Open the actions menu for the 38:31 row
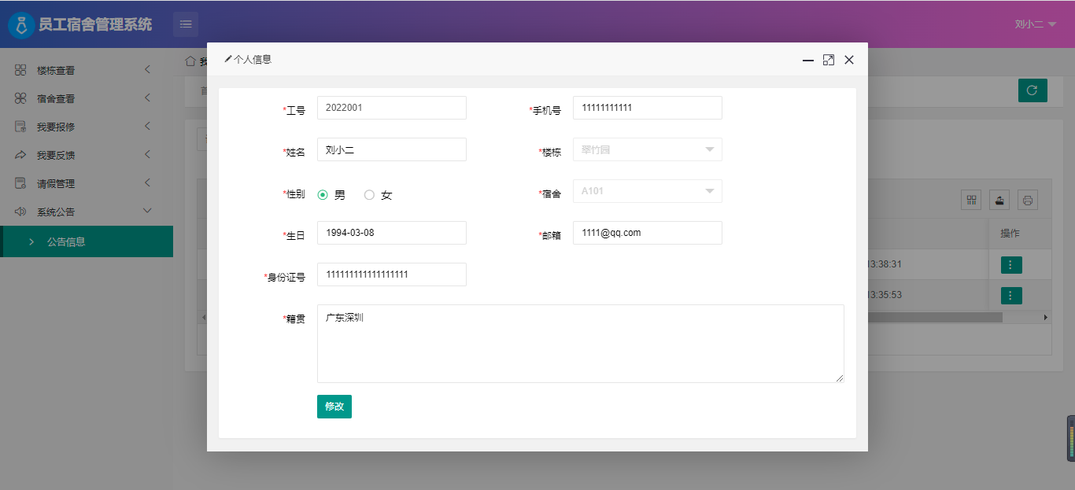The height and width of the screenshot is (490, 1075). point(1011,265)
